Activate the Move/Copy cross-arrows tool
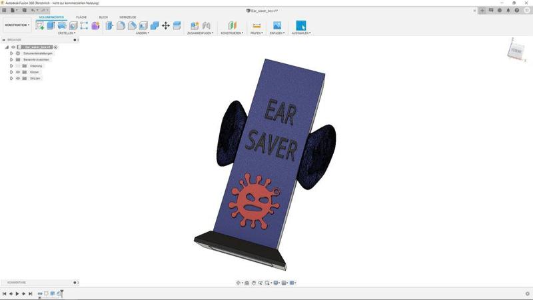 165,25
